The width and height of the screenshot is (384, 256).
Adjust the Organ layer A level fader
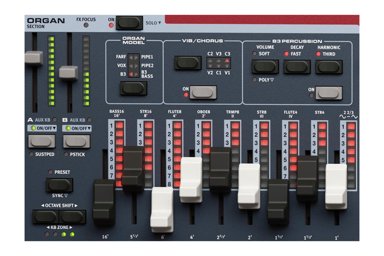coord(34,58)
